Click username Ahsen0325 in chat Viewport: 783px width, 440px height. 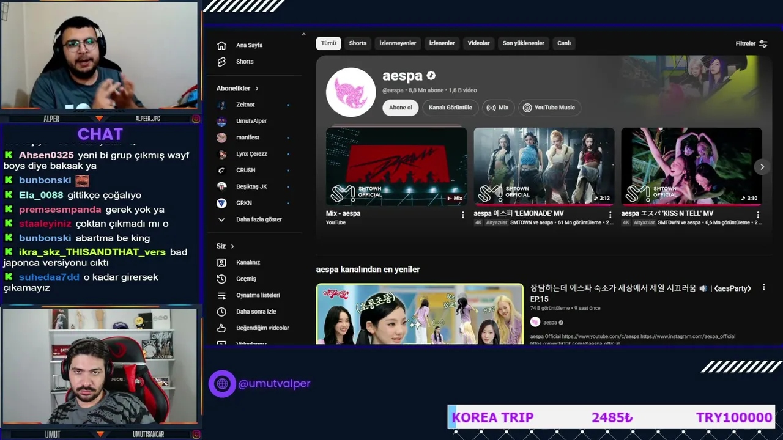point(46,155)
